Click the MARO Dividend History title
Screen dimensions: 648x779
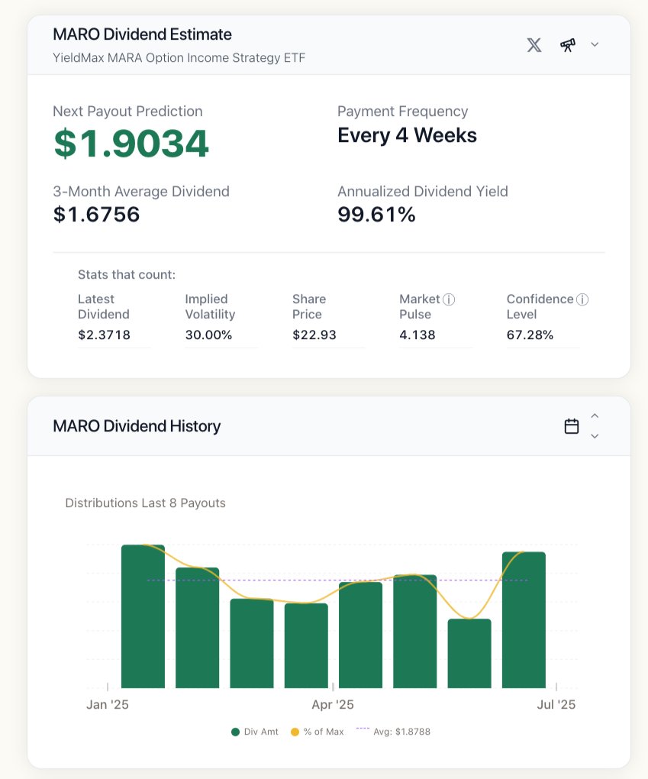coord(137,426)
